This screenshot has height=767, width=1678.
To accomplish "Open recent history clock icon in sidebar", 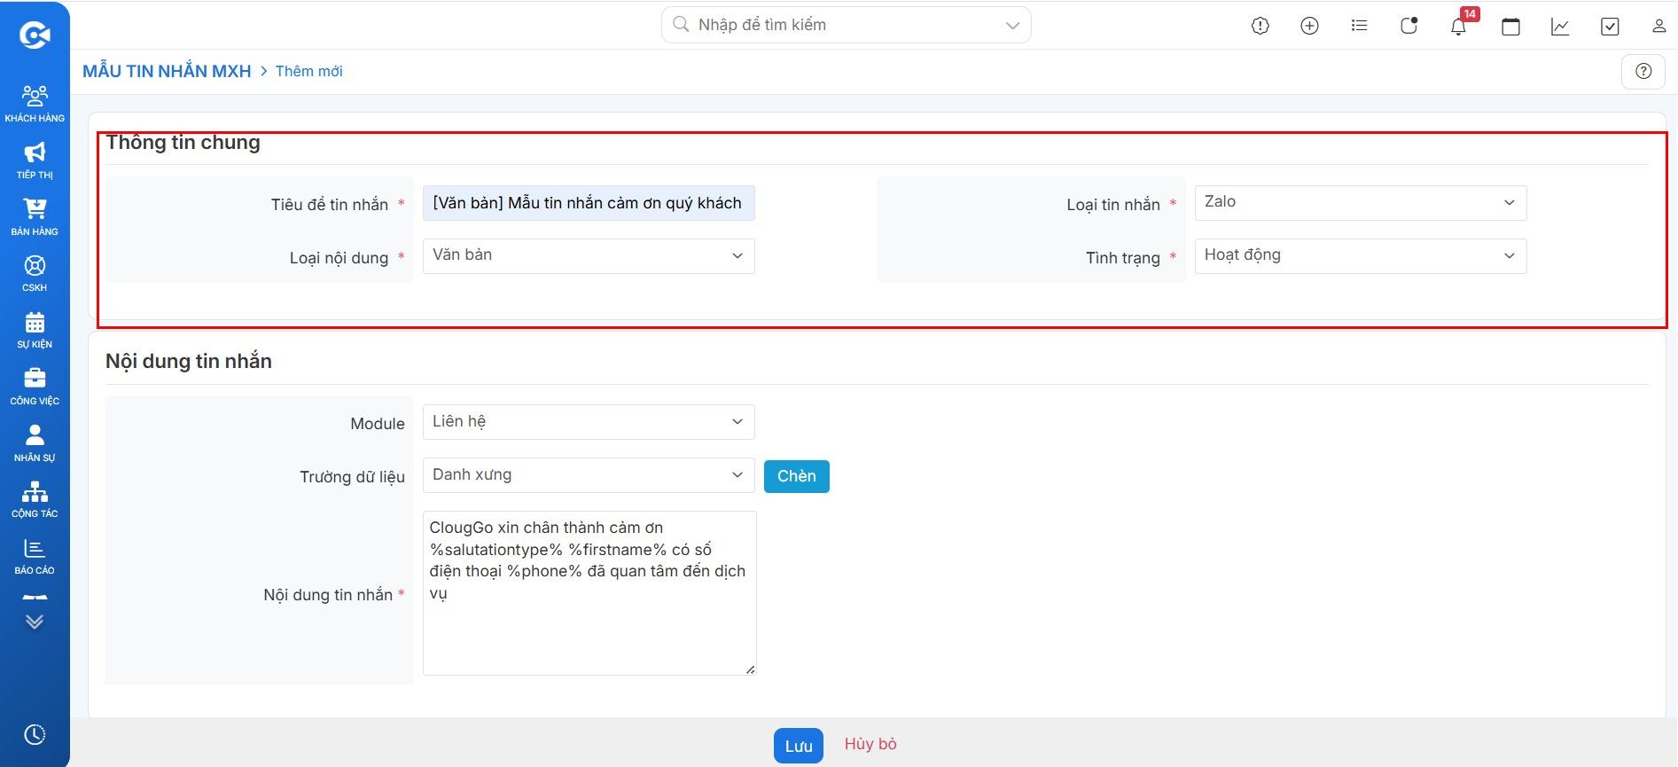I will coord(35,734).
